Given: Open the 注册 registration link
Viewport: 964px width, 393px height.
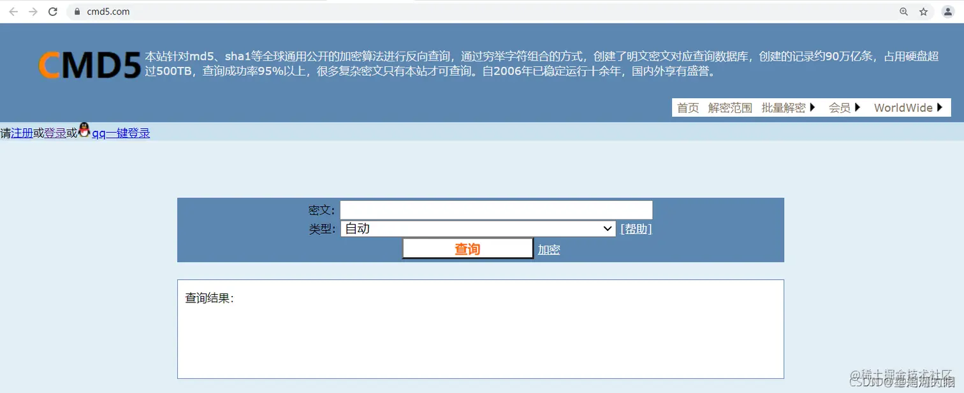Looking at the screenshot, I should pyautogui.click(x=20, y=133).
